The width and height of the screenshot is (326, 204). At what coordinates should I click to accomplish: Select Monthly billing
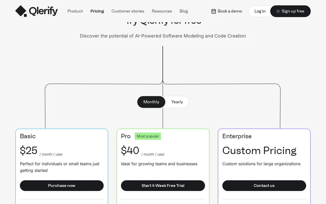(x=151, y=102)
